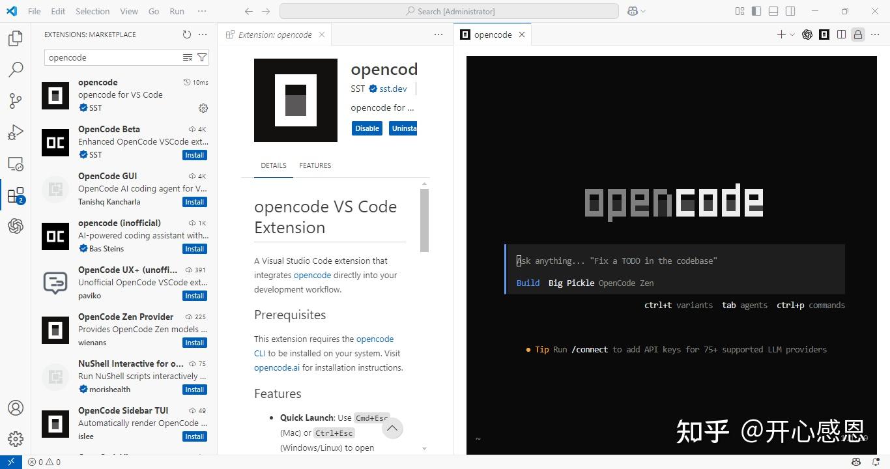Toggle the primary side bar visibility
Image resolution: width=890 pixels, height=469 pixels.
click(x=756, y=11)
